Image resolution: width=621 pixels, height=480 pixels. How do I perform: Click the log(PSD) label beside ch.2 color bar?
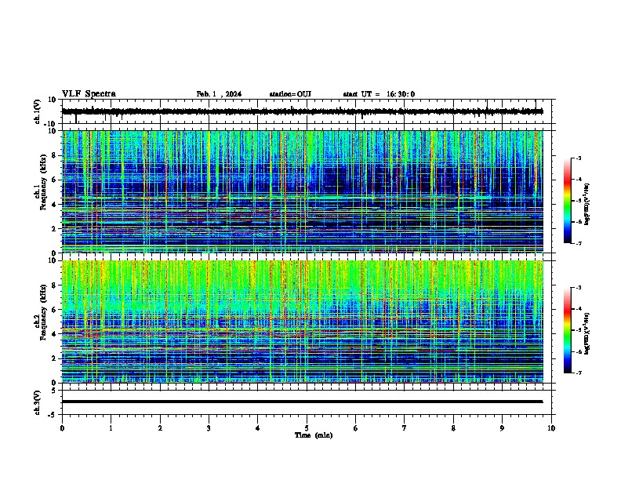587,334
